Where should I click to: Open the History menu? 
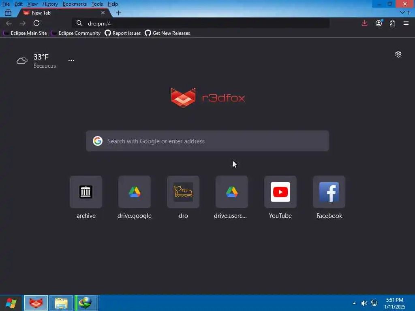[50, 4]
